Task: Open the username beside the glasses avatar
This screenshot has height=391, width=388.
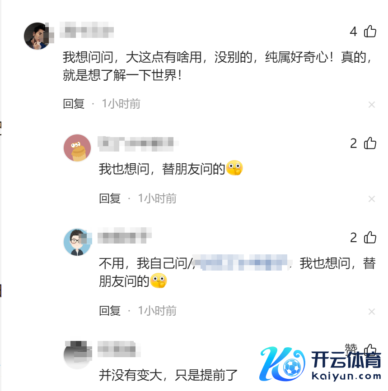Action: [124, 235]
